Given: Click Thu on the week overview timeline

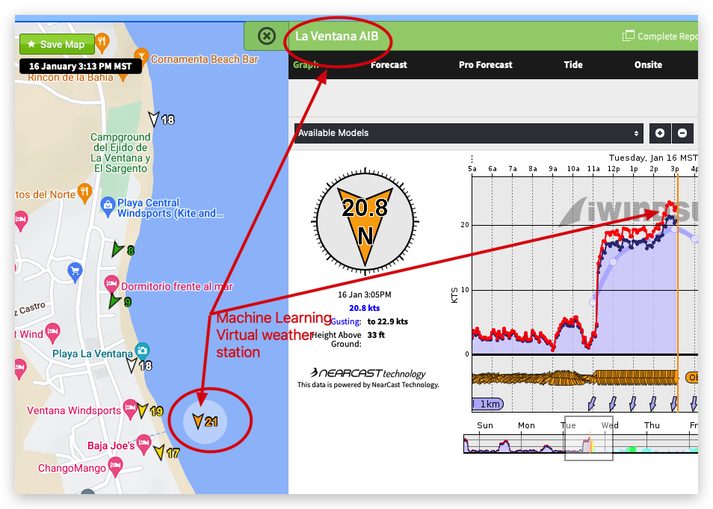Looking at the screenshot, I should click(652, 425).
